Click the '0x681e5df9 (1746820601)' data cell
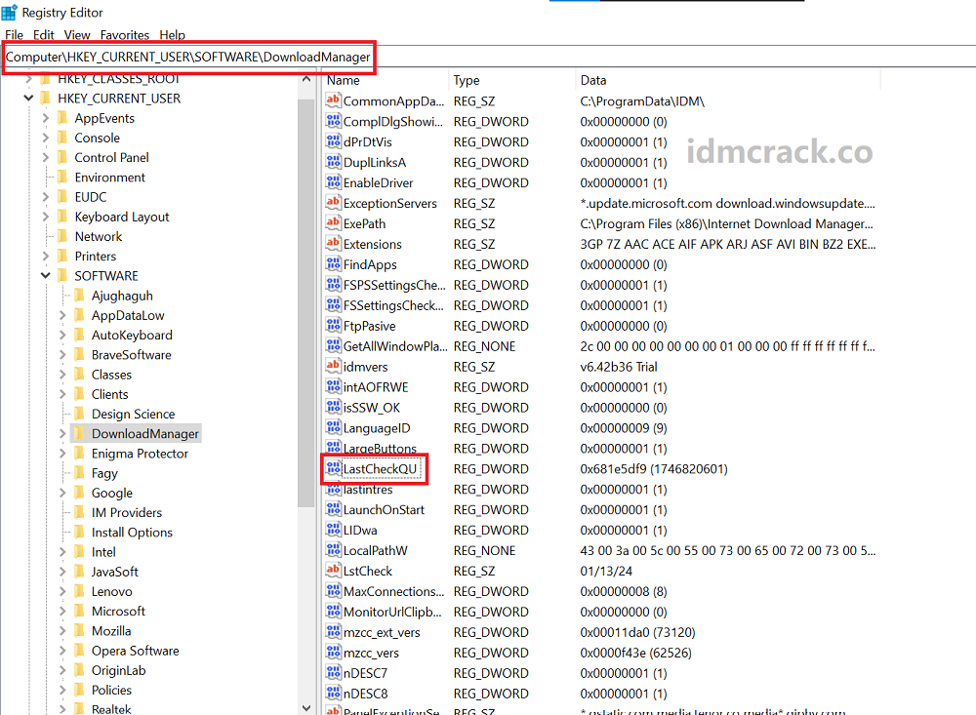This screenshot has height=715, width=976. point(654,468)
